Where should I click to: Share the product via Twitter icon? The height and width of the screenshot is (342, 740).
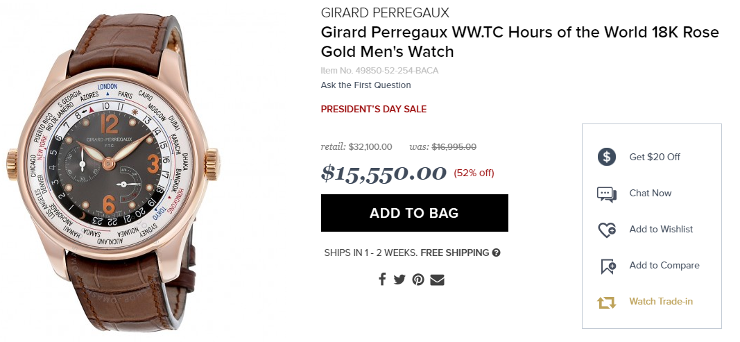(x=399, y=279)
